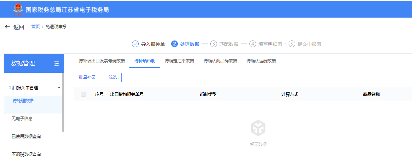Select the 待补填币制 tab
Image resolution: width=412 pixels, height=158 pixels.
[144, 61]
